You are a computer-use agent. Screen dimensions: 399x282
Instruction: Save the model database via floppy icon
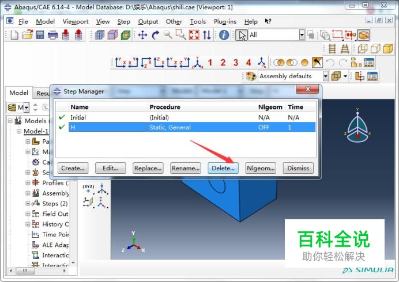pyautogui.click(x=40, y=35)
